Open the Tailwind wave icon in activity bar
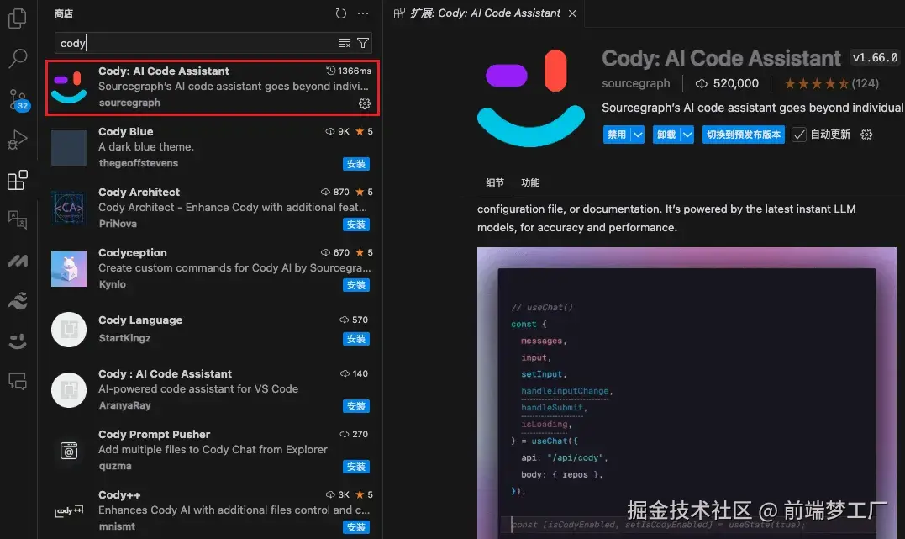The image size is (905, 539). (18, 301)
